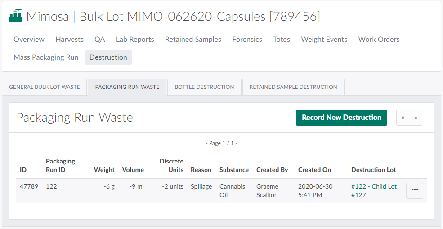443x229 pixels.
Task: Open Retained Sample Destruction tab
Action: (x=293, y=87)
